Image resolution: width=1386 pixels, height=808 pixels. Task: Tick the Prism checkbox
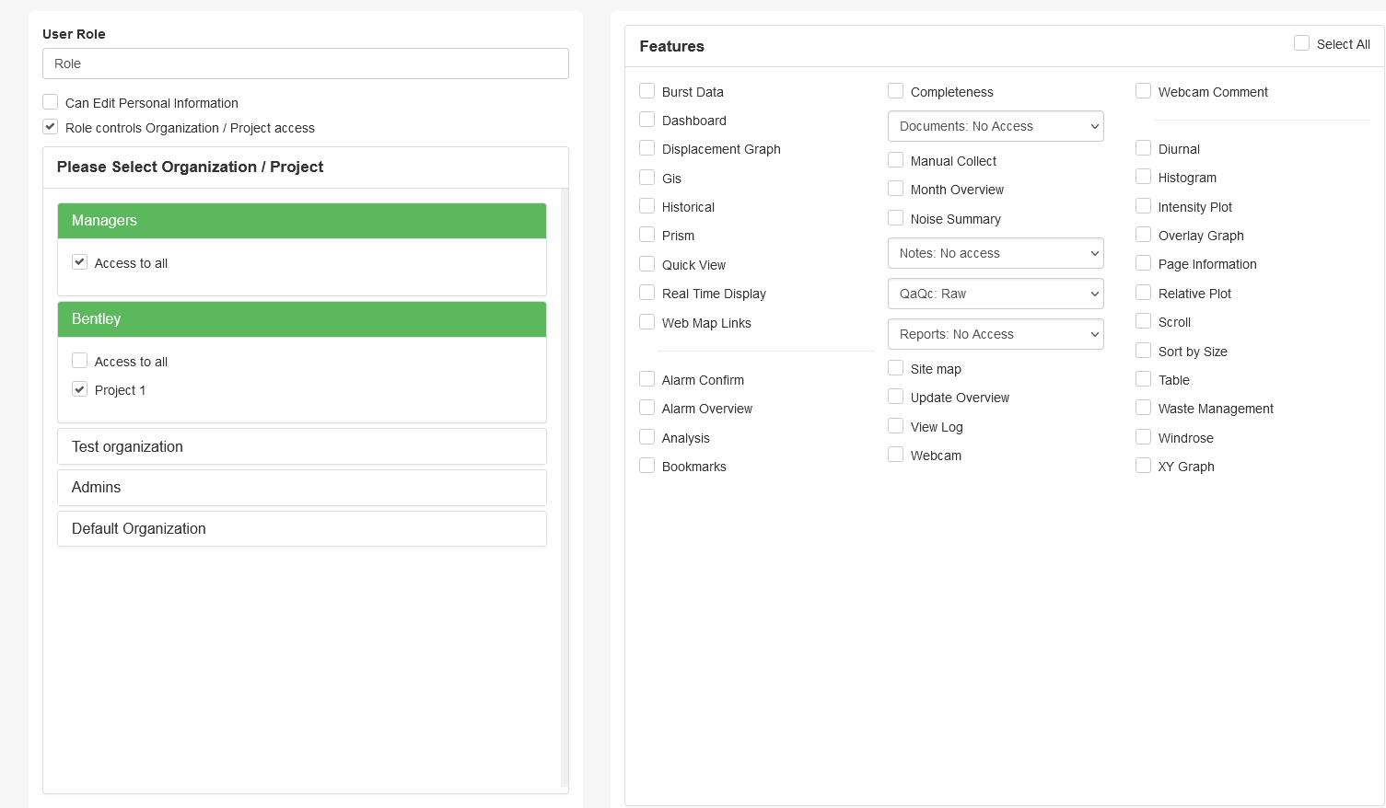[647, 235]
